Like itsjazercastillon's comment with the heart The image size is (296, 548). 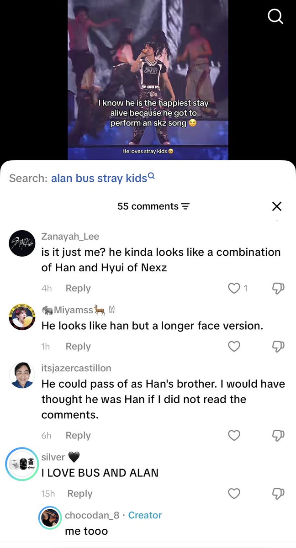point(234,436)
